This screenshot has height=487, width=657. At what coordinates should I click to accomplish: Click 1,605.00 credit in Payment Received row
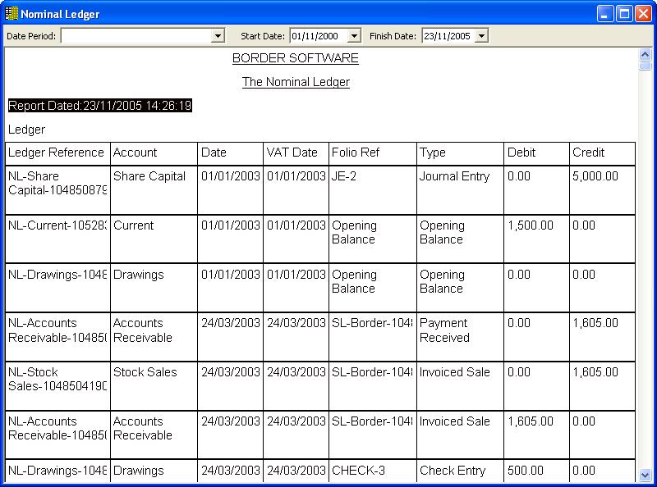[x=595, y=323]
